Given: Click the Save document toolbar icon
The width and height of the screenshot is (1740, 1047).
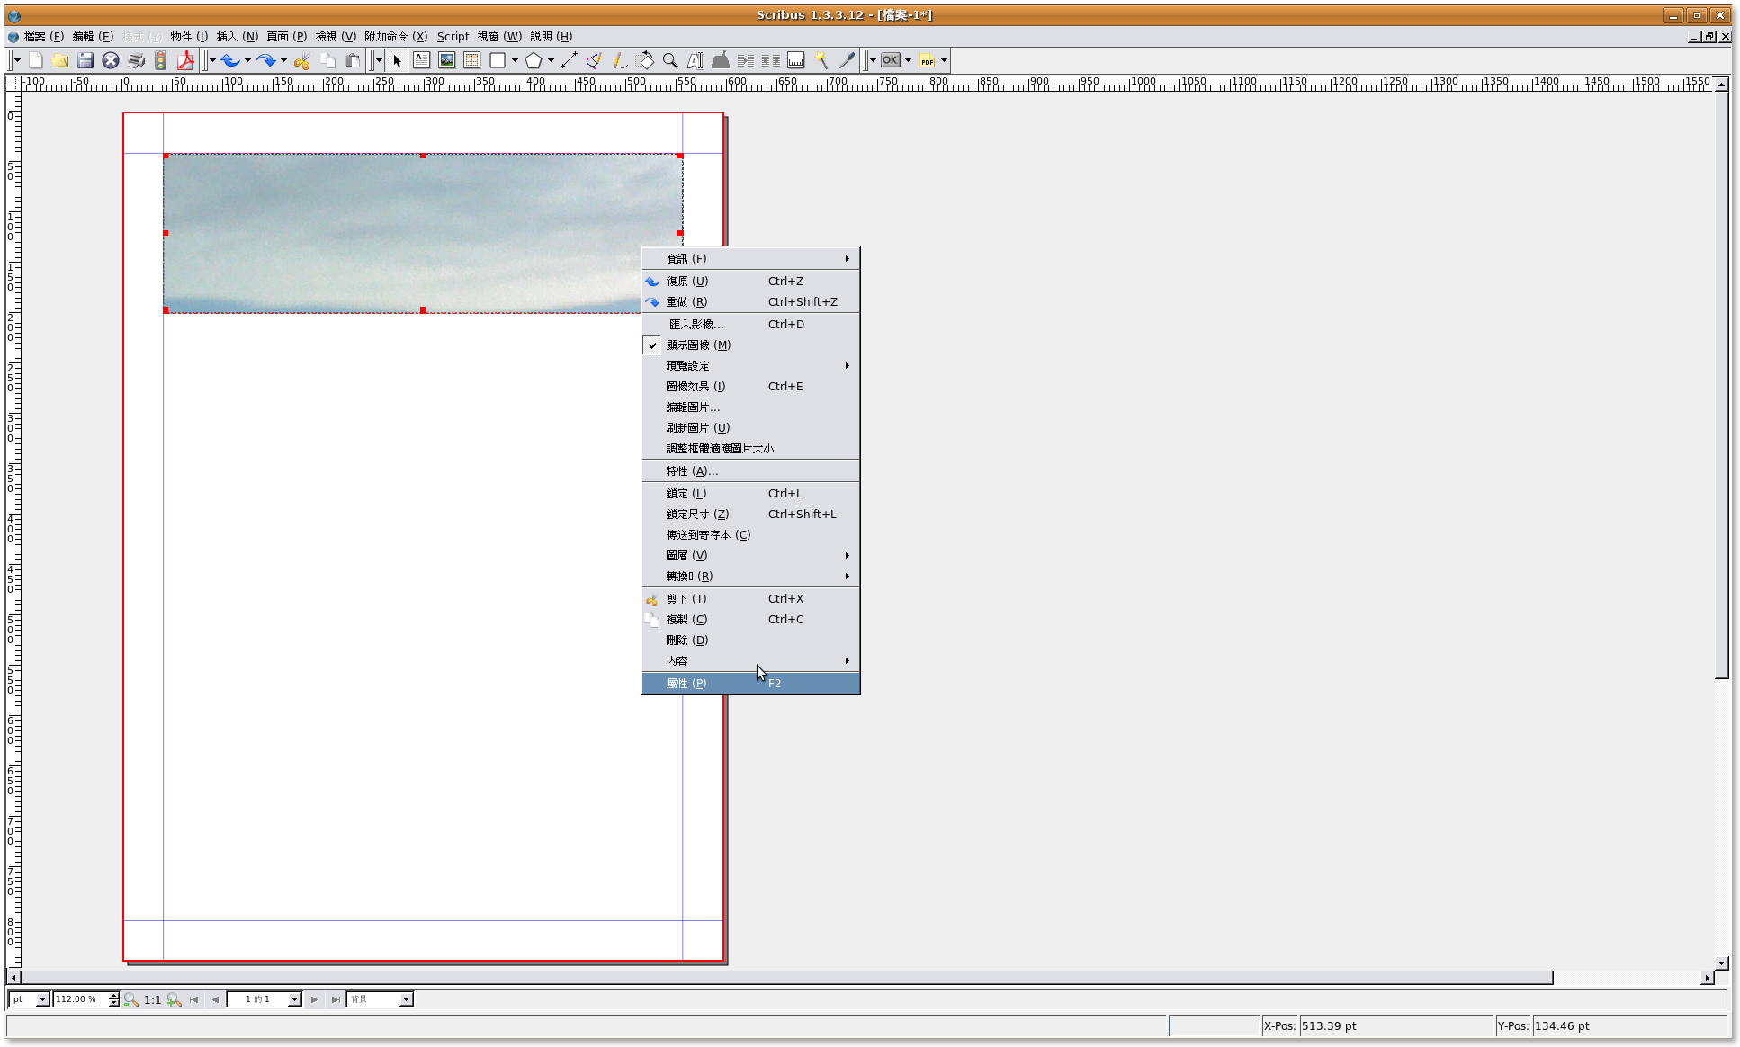Looking at the screenshot, I should point(85,60).
